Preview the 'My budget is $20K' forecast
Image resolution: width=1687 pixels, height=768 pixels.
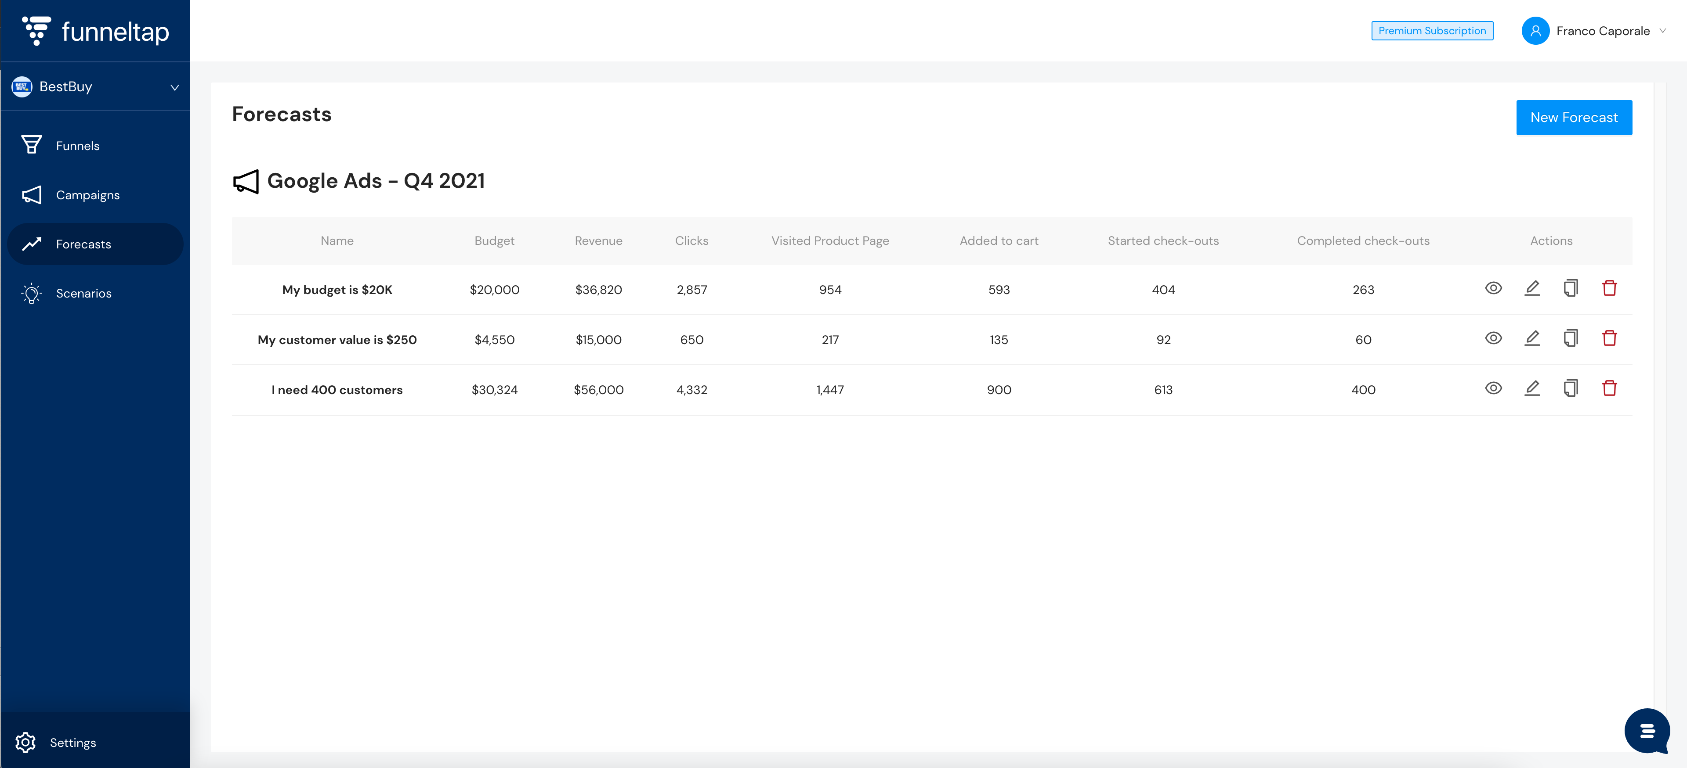point(1494,288)
